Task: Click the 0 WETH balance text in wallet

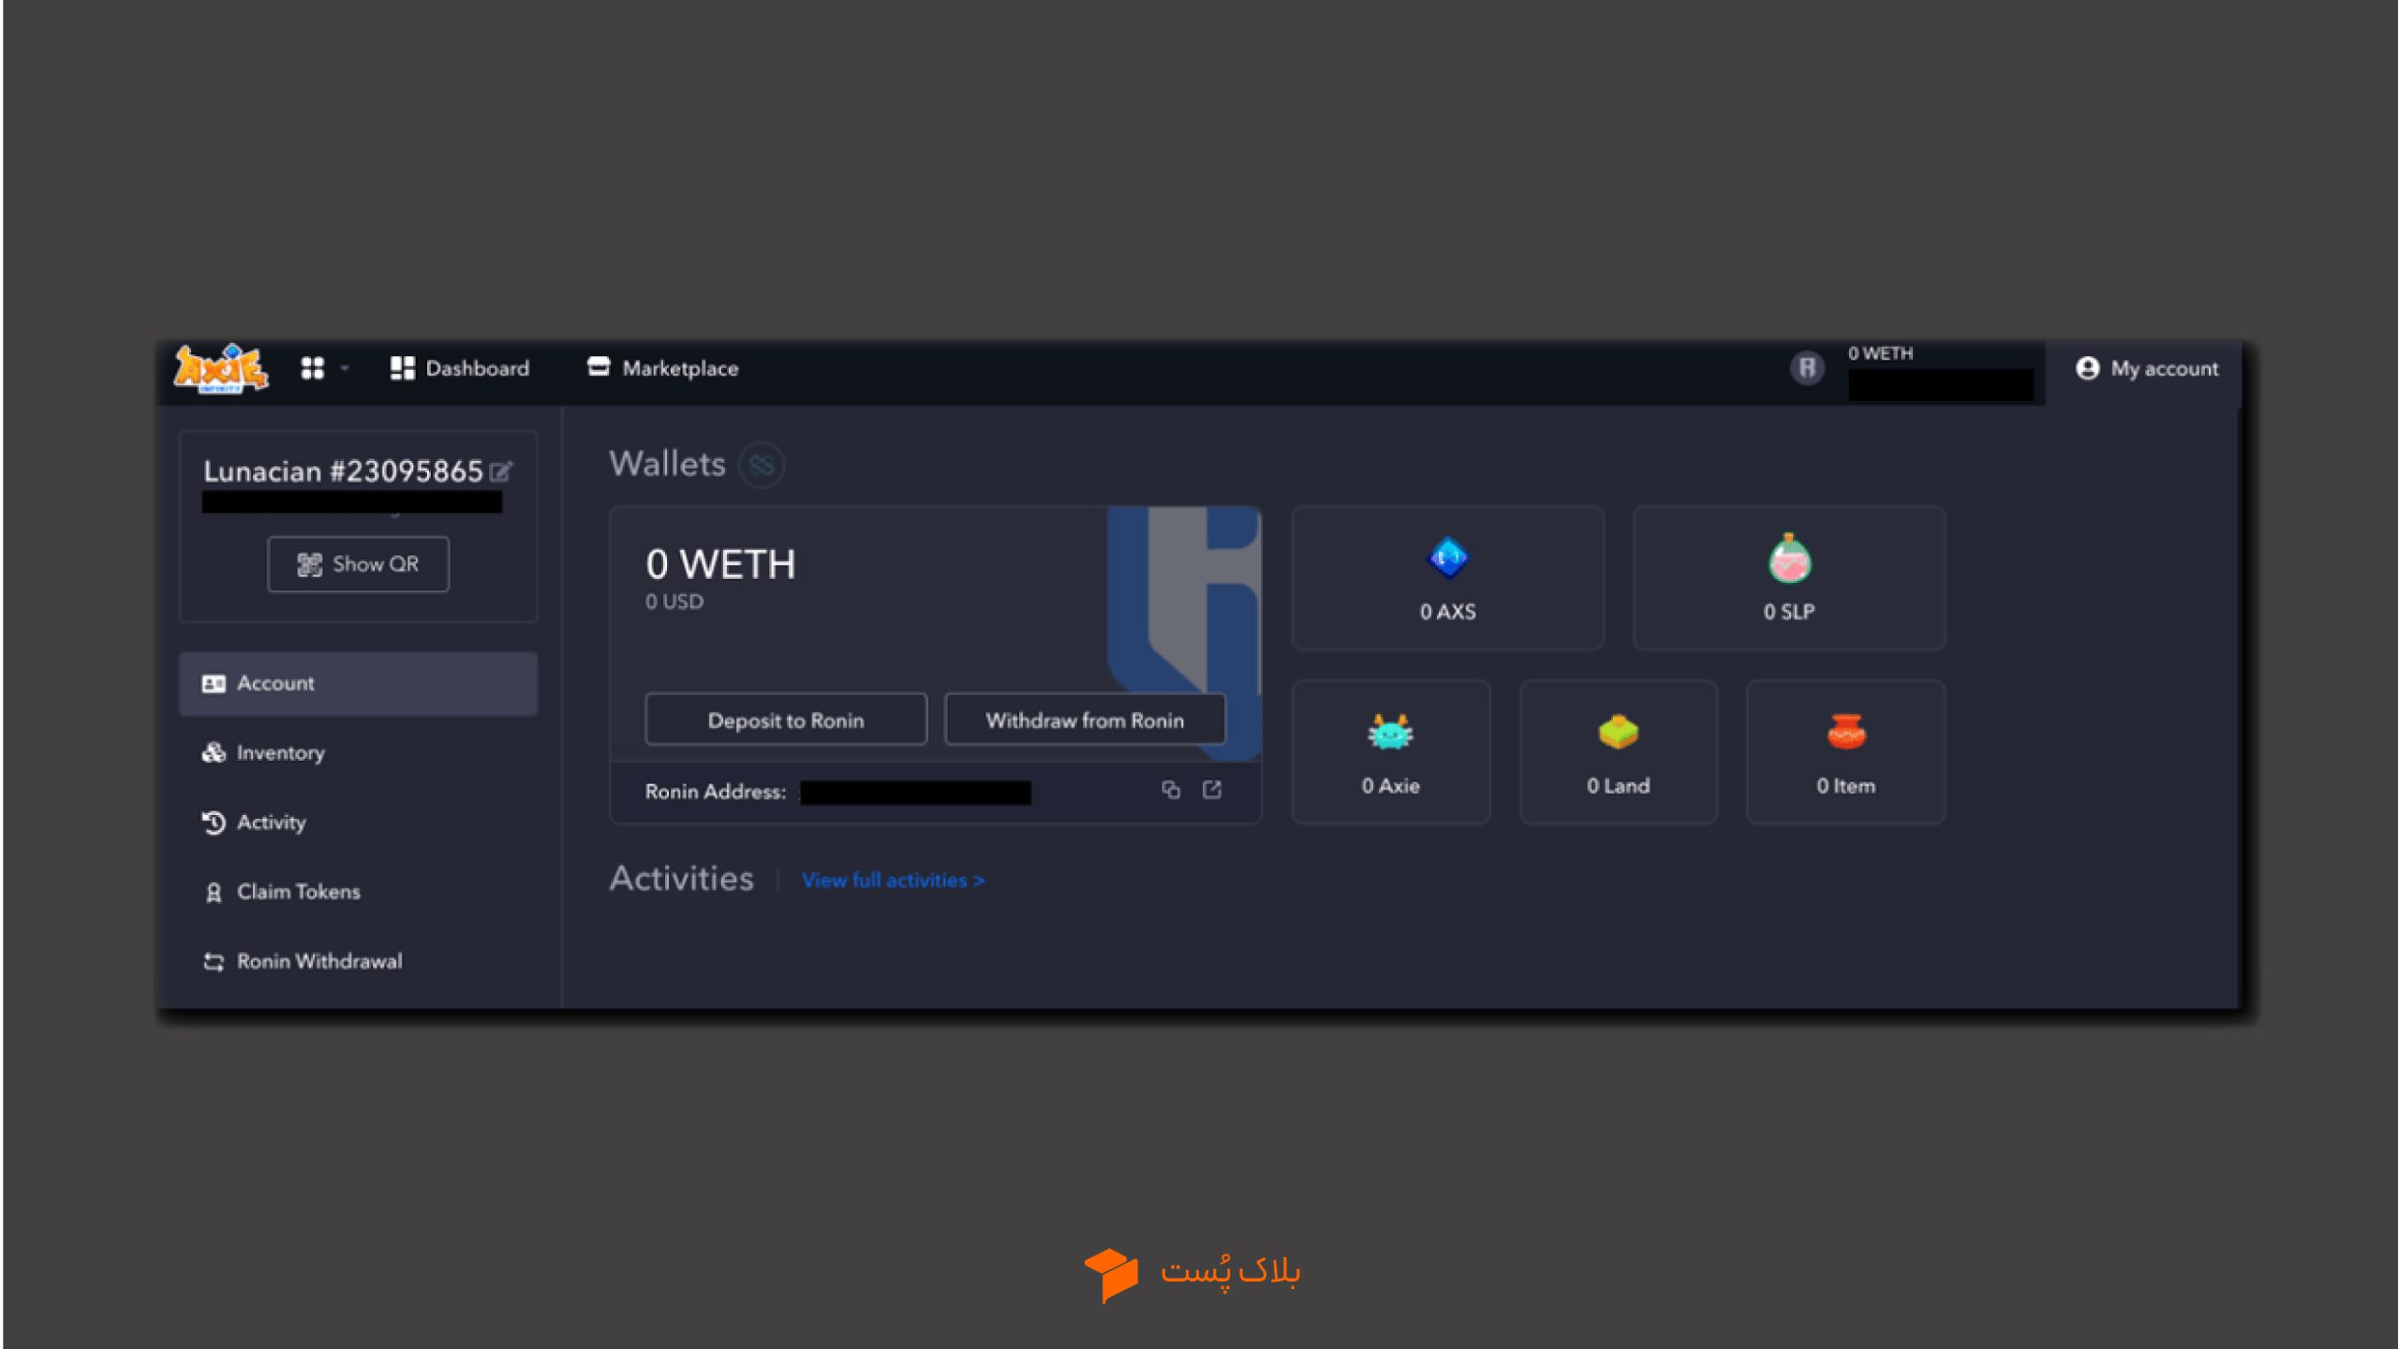Action: click(720, 564)
